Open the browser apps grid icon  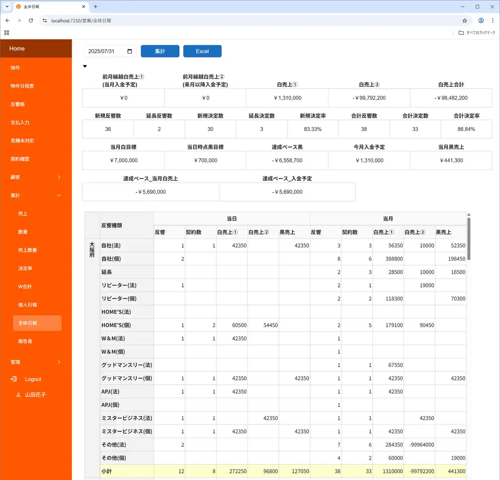(7, 33)
